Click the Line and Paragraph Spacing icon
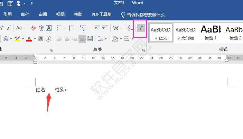243x139 pixels. (x=101, y=39)
